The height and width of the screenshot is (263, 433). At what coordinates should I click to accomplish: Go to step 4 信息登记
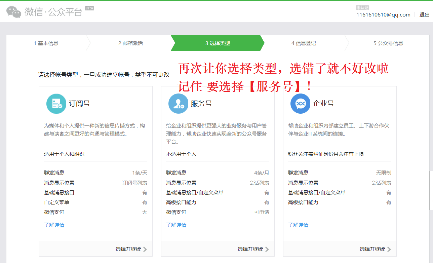pos(304,43)
